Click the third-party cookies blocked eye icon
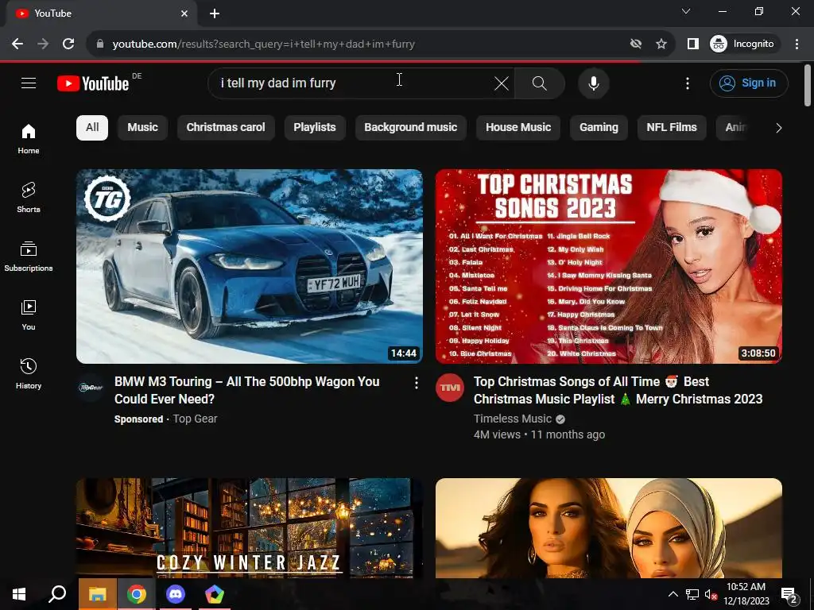 tap(635, 44)
